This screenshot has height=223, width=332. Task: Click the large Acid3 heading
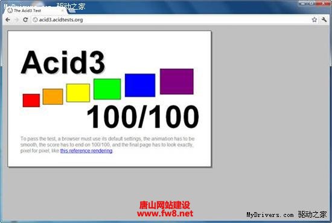tap(63, 62)
